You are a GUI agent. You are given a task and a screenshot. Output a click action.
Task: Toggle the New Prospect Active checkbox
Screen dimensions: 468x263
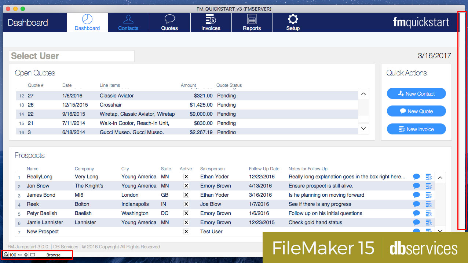click(186, 231)
